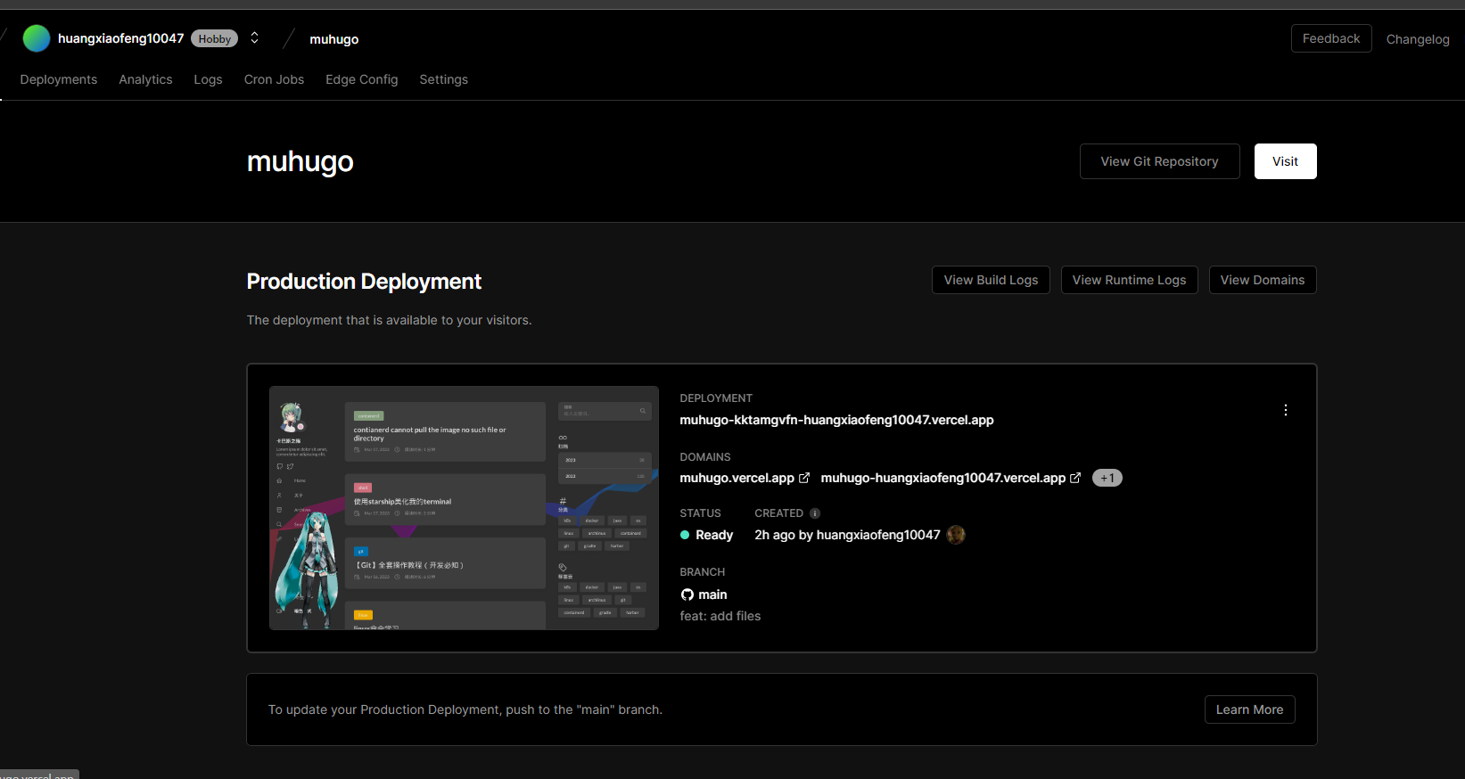
Task: Click the white Visit button
Action: point(1285,161)
